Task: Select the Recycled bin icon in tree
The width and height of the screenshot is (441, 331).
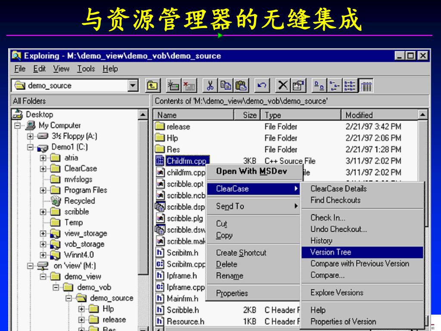Action: coord(56,201)
